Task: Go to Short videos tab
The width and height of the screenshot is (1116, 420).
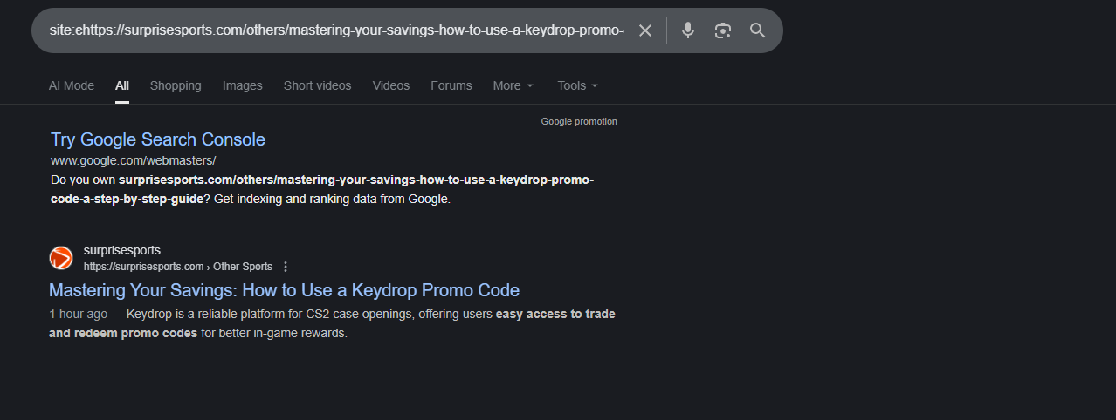Action: pyautogui.click(x=317, y=85)
